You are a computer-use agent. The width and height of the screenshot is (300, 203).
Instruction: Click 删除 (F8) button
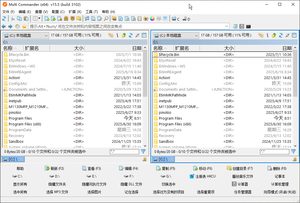point(277,169)
